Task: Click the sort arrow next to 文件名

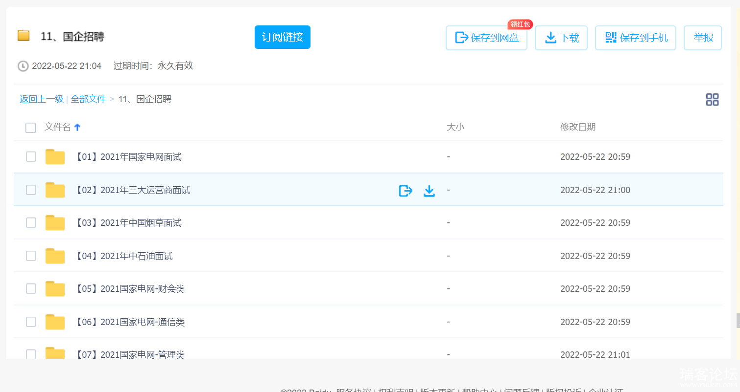Action: point(77,127)
